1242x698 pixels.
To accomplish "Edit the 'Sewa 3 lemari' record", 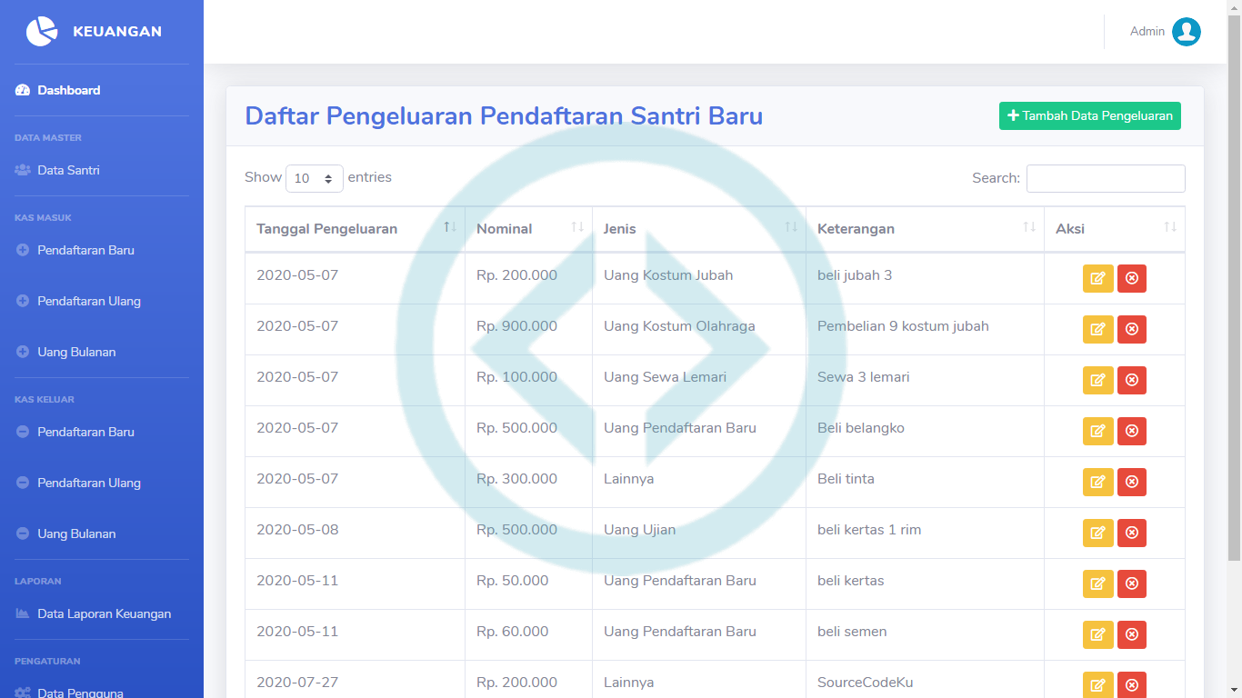I will pyautogui.click(x=1097, y=381).
